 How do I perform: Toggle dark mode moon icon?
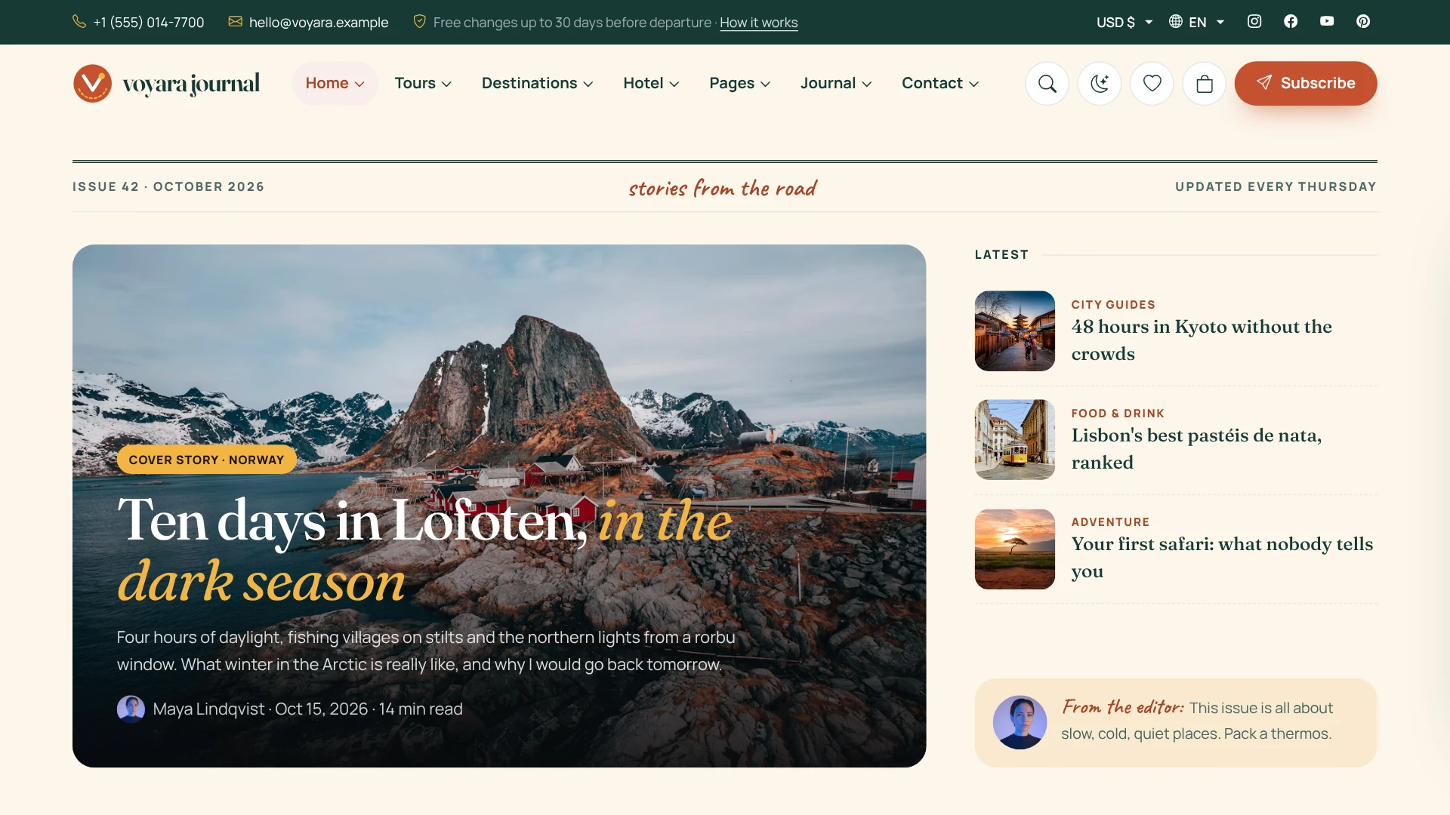[1100, 83]
